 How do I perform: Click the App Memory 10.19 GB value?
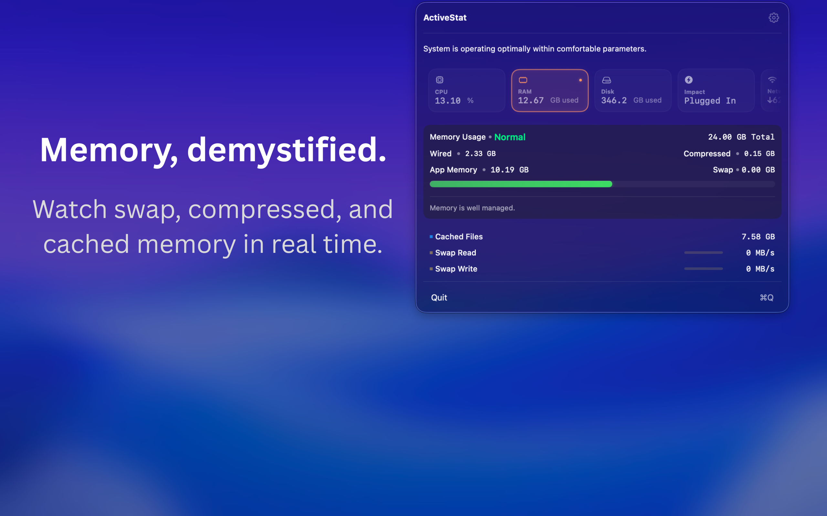click(x=509, y=170)
